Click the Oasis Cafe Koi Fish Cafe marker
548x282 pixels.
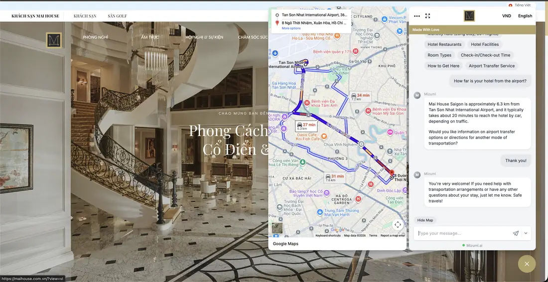click(x=324, y=136)
